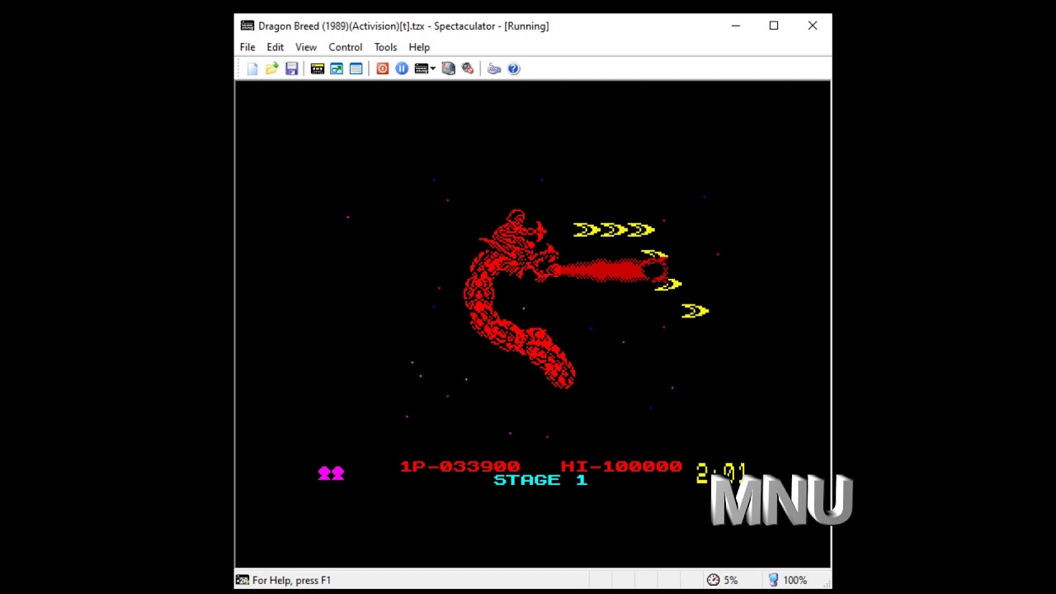This screenshot has width=1056, height=594.
Task: Open the Tools menu
Action: [x=385, y=47]
